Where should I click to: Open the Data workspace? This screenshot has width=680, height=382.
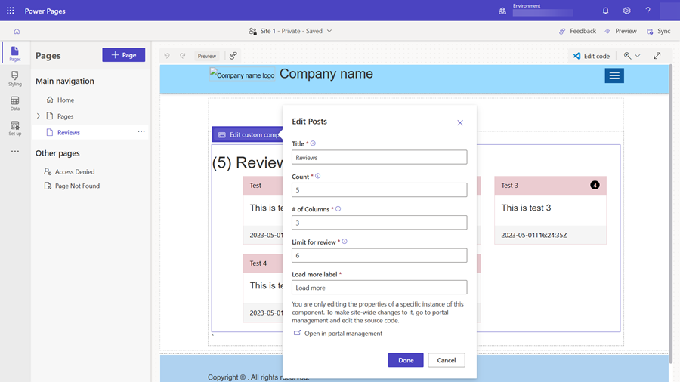point(15,103)
